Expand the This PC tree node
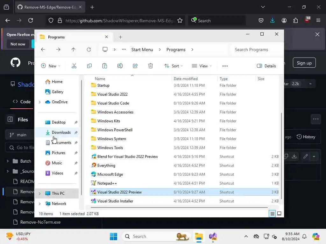326x244 pixels. (x=39, y=193)
